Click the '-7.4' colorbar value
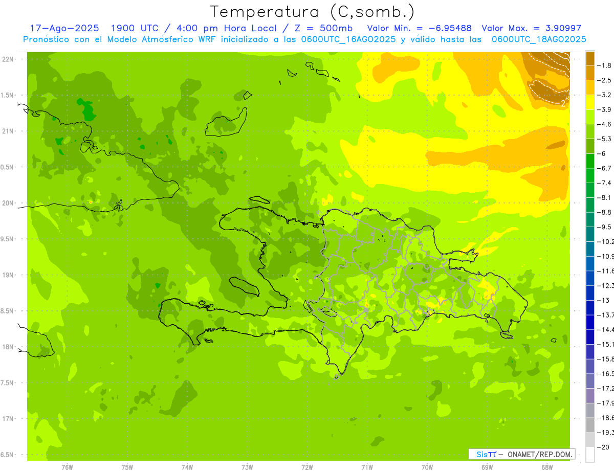 [604, 183]
